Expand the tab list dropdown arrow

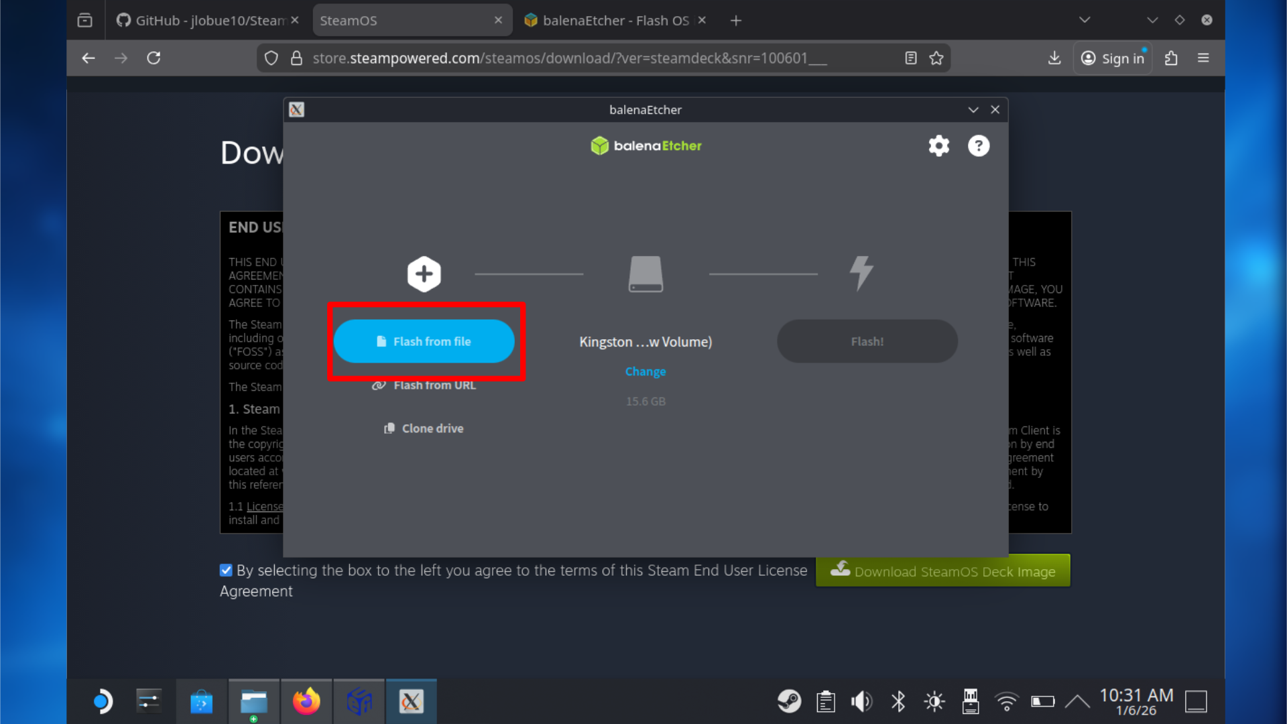click(1085, 19)
